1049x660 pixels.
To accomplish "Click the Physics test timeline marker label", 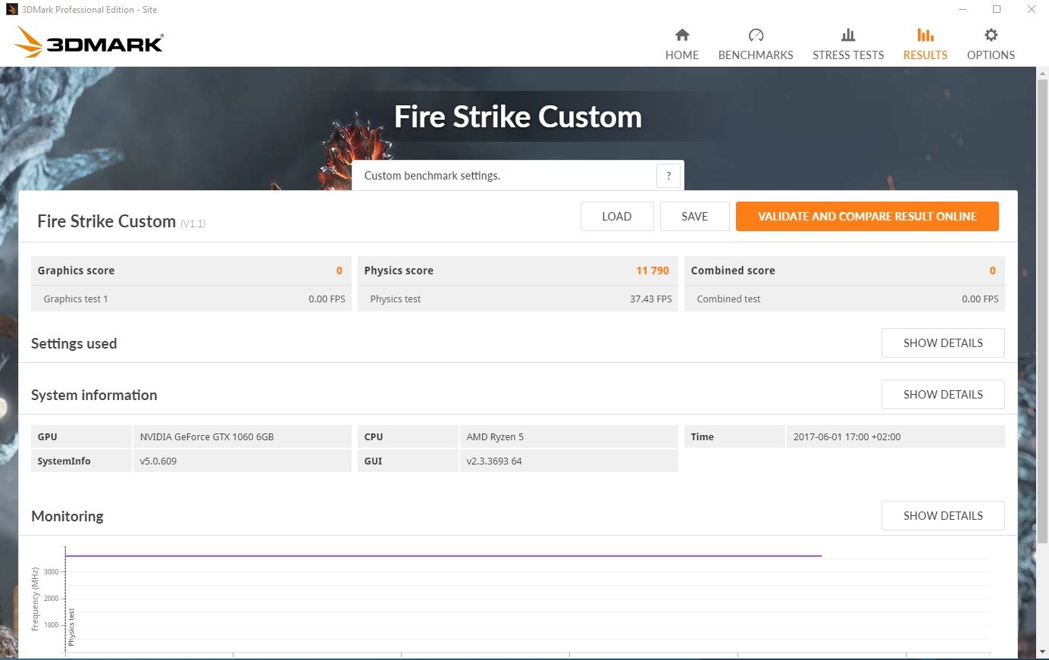I will 72,627.
